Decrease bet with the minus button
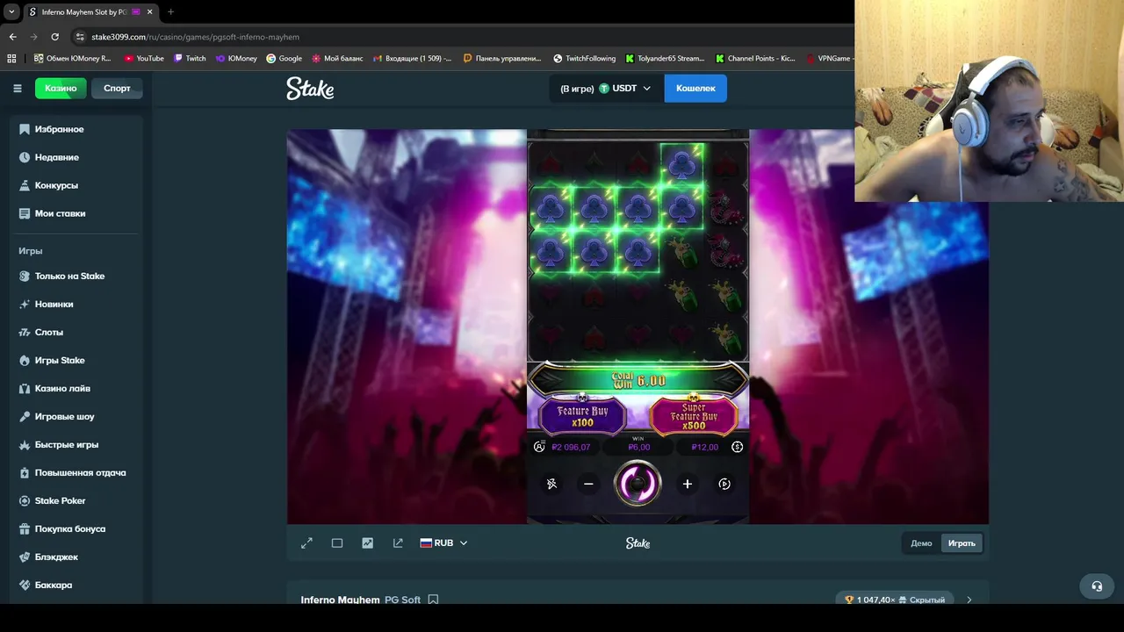This screenshot has width=1124, height=632. pos(588,484)
